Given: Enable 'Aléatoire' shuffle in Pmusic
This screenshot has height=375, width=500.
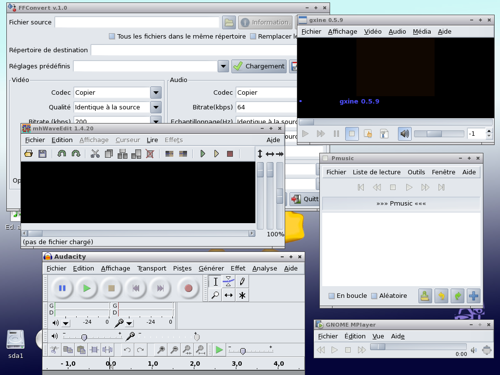Looking at the screenshot, I should [x=375, y=296].
